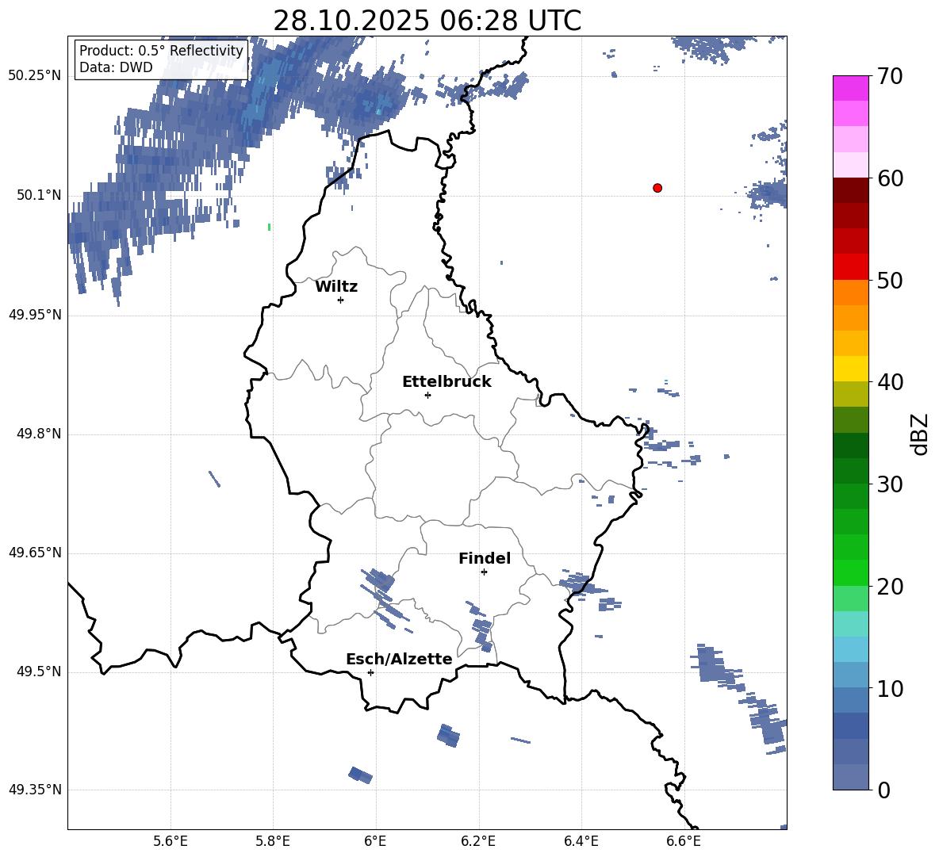Viewport: 939px width, 857px height.
Task: Click the 5.6°E longitude label
Action: pos(171,841)
